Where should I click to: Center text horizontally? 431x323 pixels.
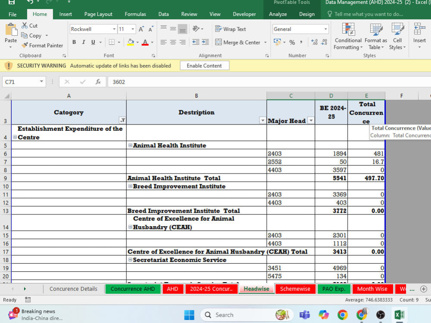click(173, 42)
